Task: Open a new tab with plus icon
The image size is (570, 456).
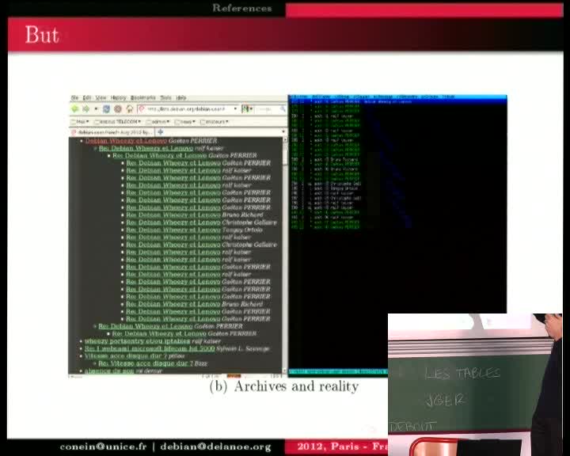Action: (x=161, y=131)
